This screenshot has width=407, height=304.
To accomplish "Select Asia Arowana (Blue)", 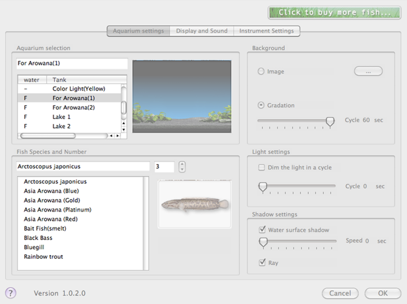I will coord(80,191).
